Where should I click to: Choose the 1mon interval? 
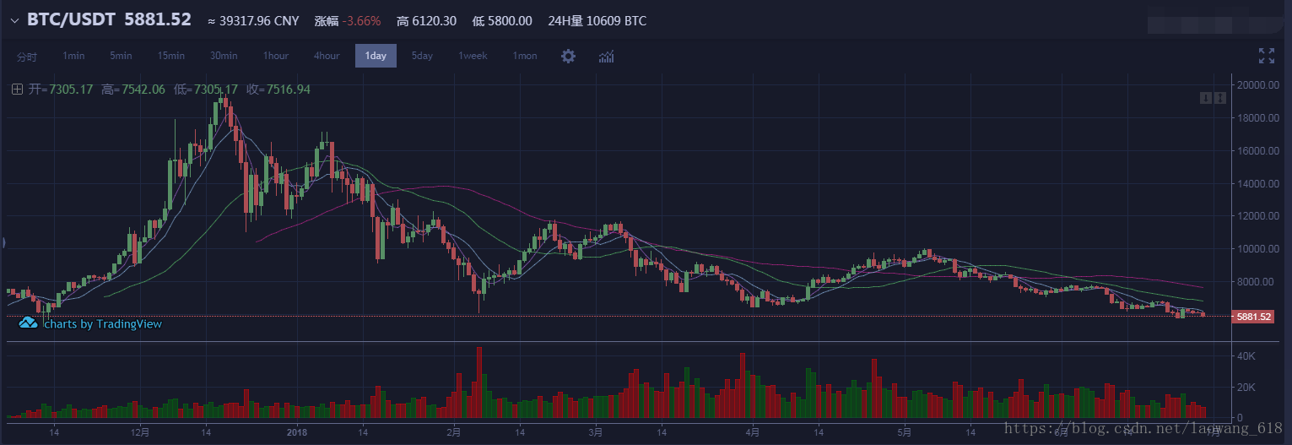click(525, 56)
